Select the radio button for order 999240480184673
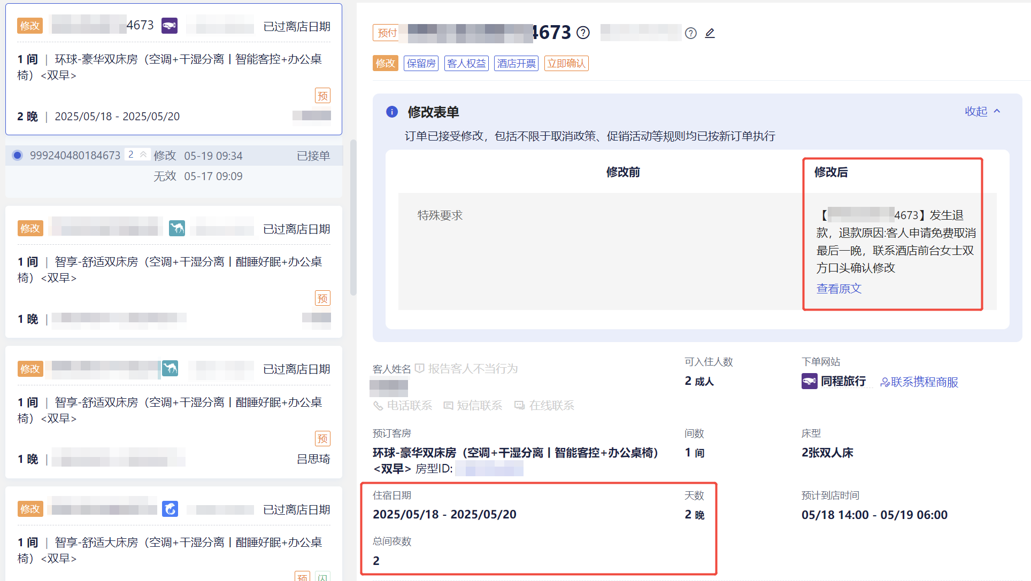This screenshot has height=581, width=1031. coord(18,156)
